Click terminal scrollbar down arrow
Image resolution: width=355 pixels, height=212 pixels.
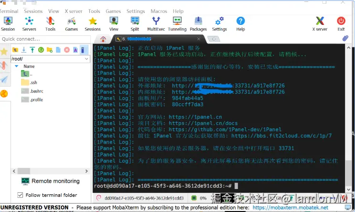tap(348, 190)
